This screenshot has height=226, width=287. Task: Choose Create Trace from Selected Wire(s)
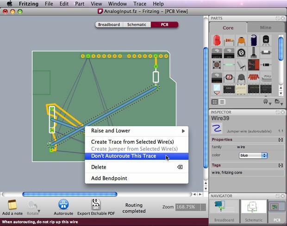coord(137,142)
